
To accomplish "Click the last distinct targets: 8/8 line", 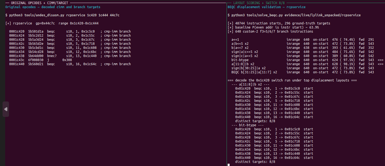I will pyautogui.click(x=255, y=162).
